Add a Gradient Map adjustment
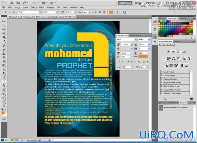The height and width of the screenshot is (143, 197). (x=181, y=65)
